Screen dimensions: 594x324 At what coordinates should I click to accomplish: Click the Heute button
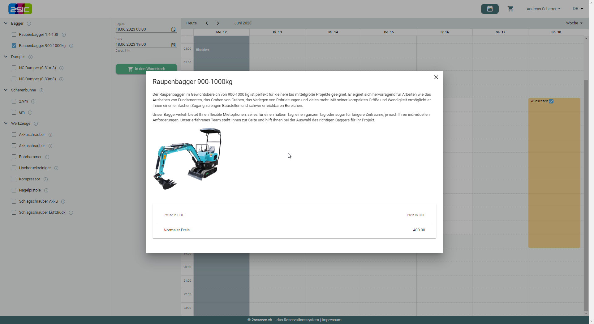click(x=191, y=23)
